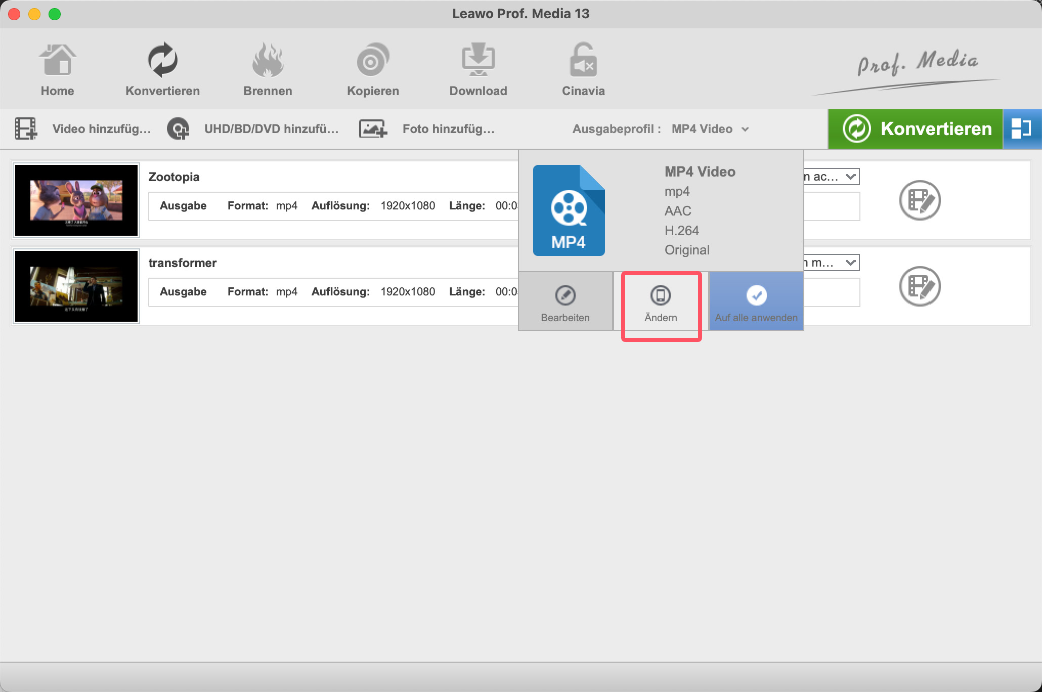Open the Kopieren module

click(x=373, y=70)
